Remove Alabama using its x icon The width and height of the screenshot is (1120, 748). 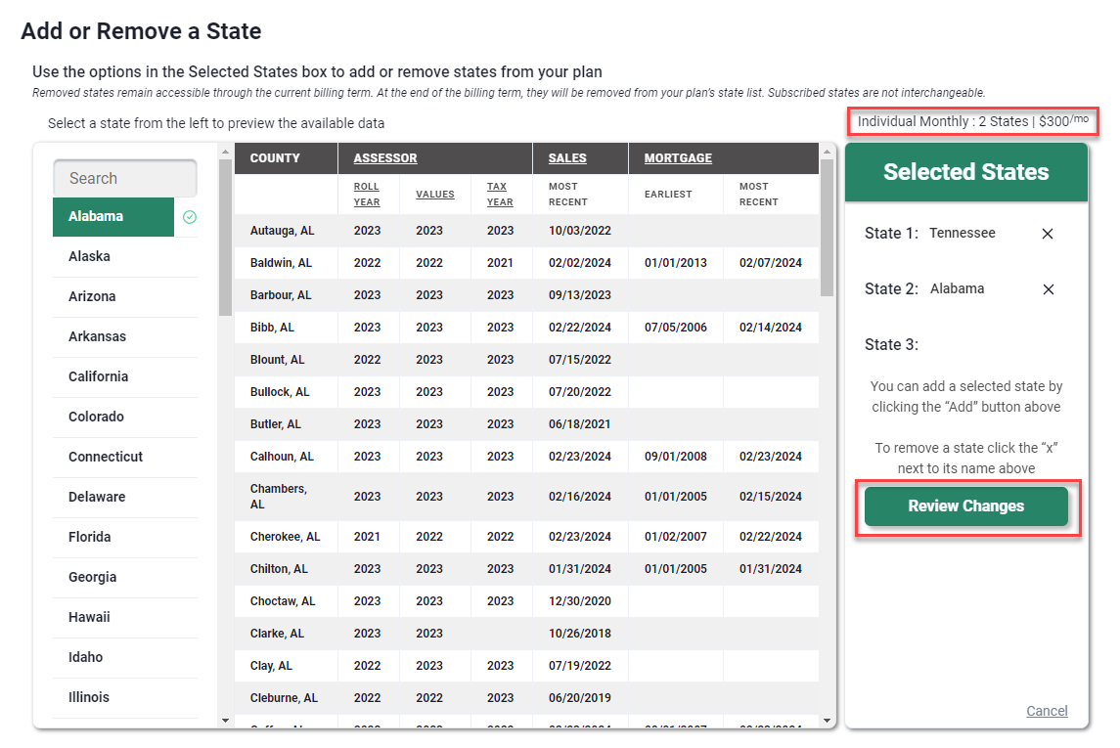[1048, 289]
